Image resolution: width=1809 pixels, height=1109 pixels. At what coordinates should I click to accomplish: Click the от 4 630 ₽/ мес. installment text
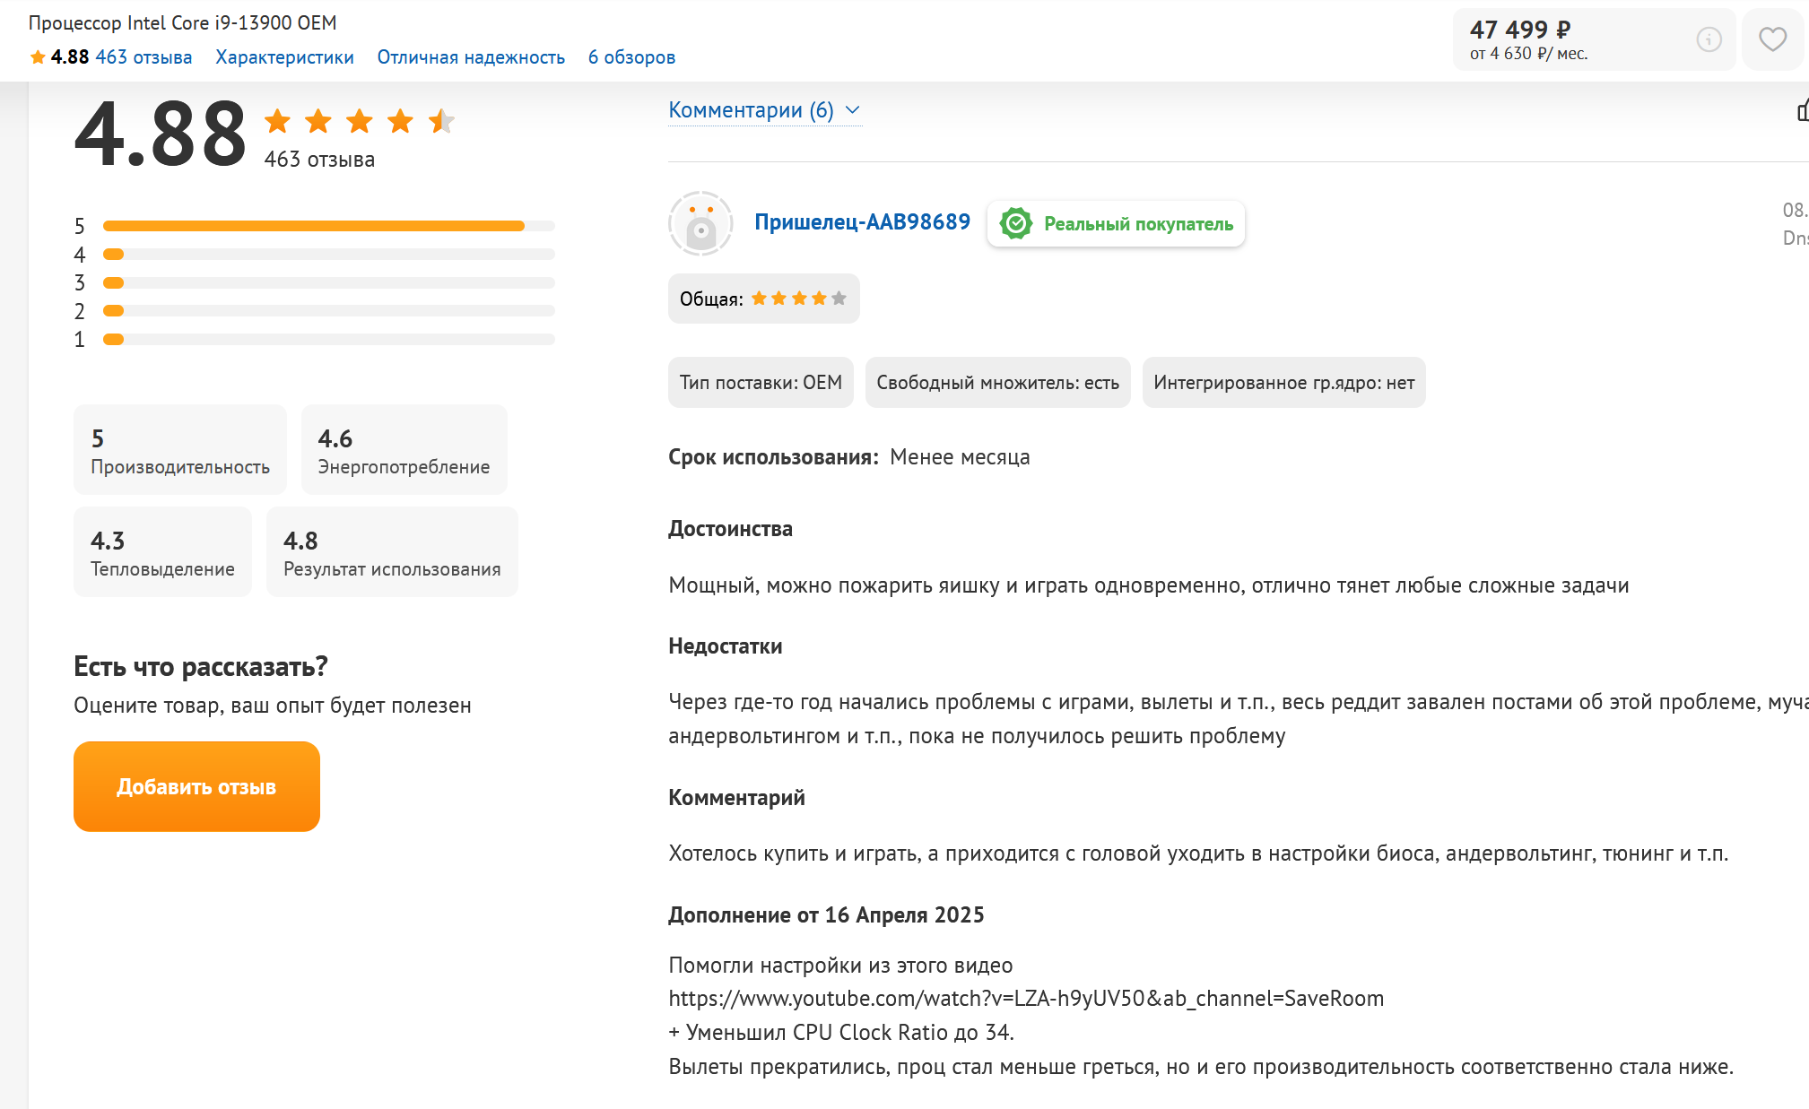[1528, 54]
